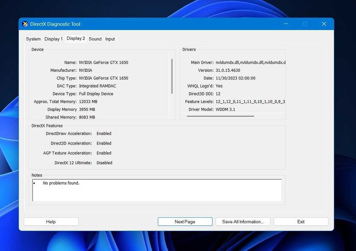The width and height of the screenshot is (356, 251).
Task: Open the Display 1 tab
Action: click(53, 39)
